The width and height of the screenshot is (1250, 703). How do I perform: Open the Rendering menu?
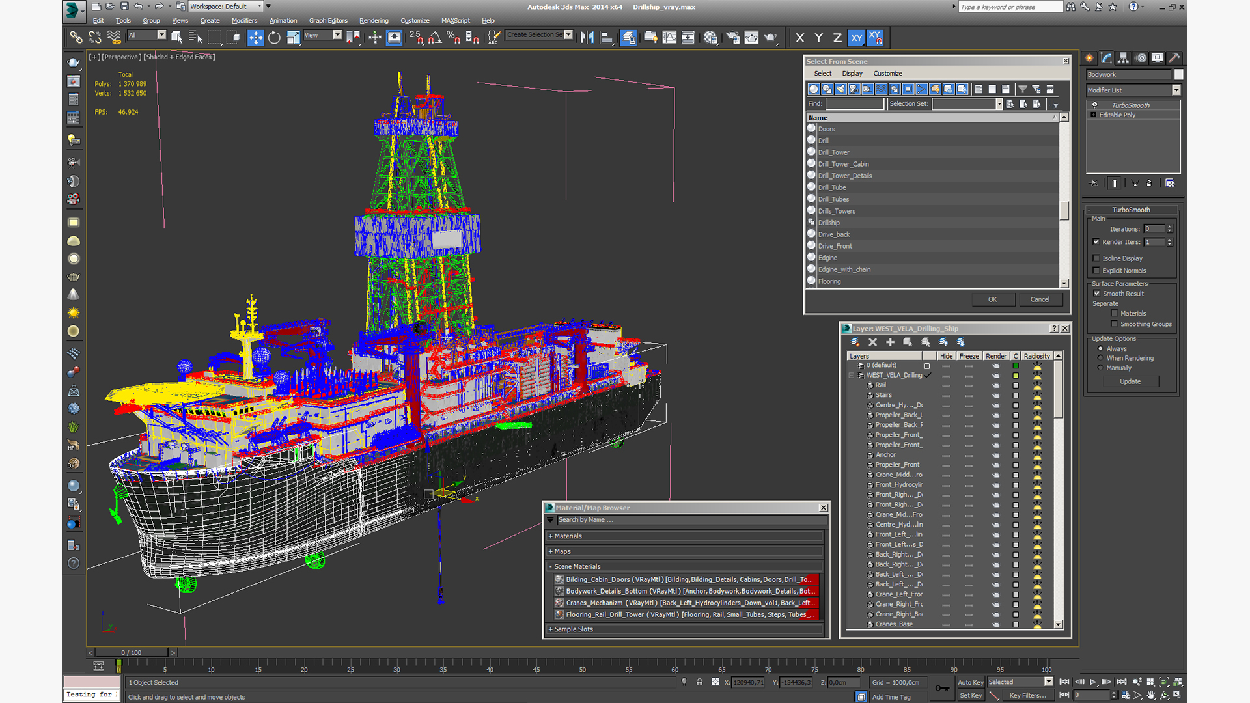(373, 21)
